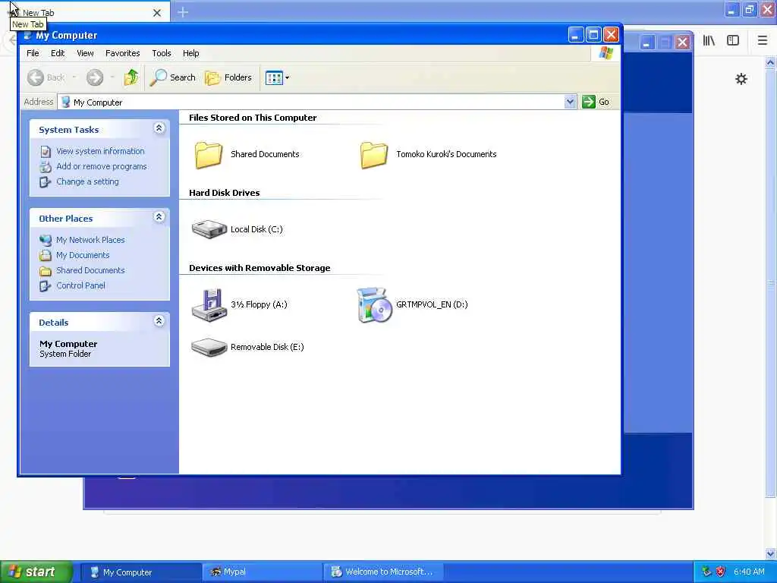This screenshot has height=583, width=777.
Task: Collapse the System Tasks panel
Action: [159, 128]
